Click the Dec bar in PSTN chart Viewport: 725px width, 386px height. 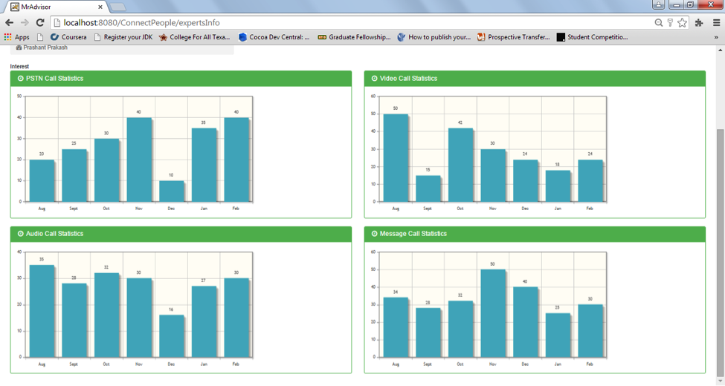(172, 192)
